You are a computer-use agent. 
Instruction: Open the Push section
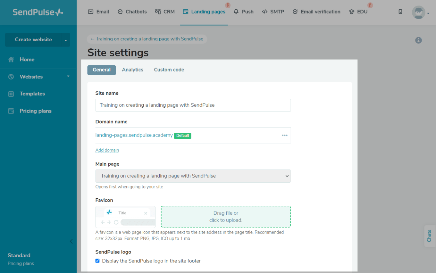pos(244,12)
